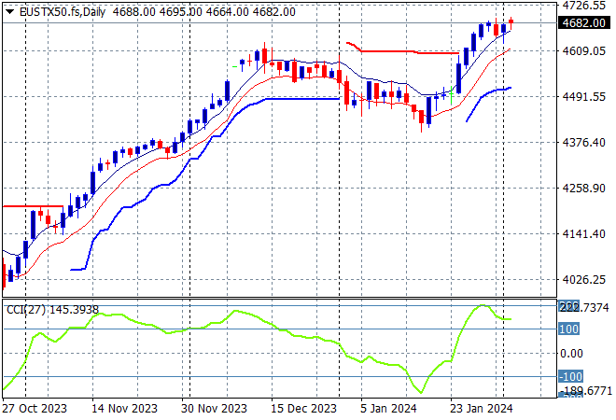
Task: Click the 100 level tag on CCI axis
Action: point(569,329)
